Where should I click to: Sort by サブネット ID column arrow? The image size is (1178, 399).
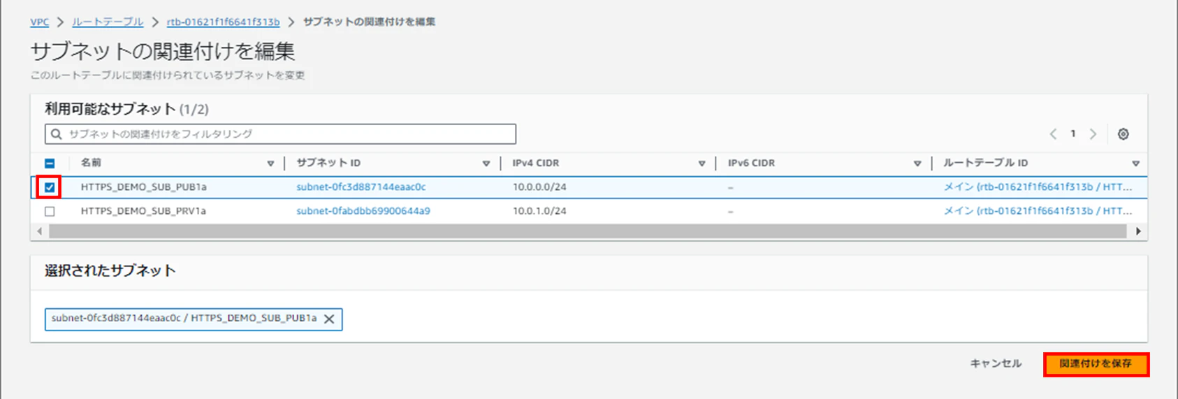(486, 164)
